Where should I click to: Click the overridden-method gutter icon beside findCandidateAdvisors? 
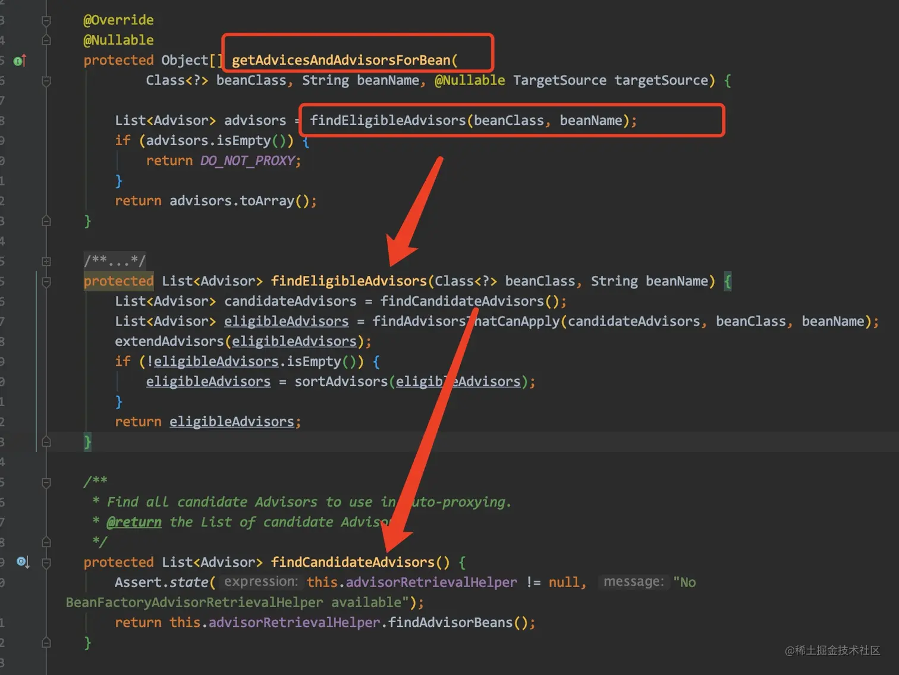point(23,562)
